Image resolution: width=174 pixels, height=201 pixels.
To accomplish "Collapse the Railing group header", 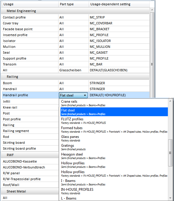I will coord(75,77).
